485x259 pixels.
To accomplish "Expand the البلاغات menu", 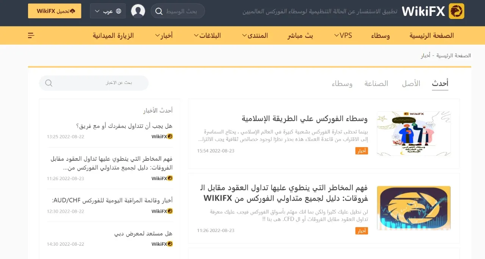I will tap(207, 35).
